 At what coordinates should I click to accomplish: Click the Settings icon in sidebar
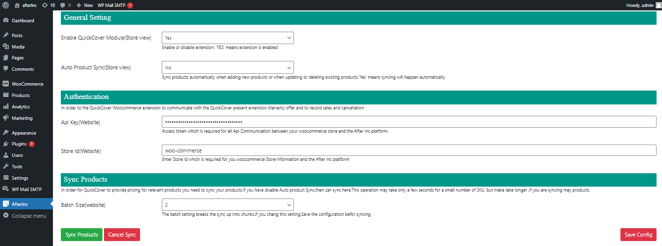point(6,178)
